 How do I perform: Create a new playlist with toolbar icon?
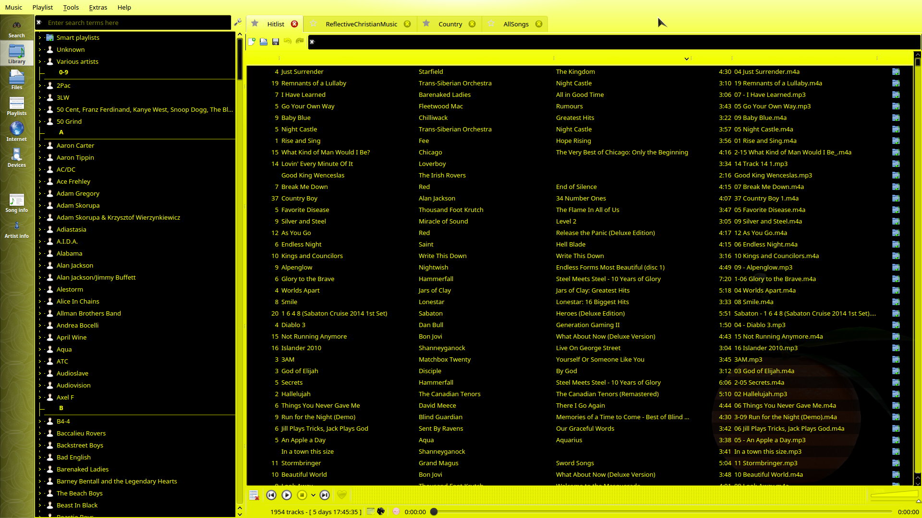252,42
